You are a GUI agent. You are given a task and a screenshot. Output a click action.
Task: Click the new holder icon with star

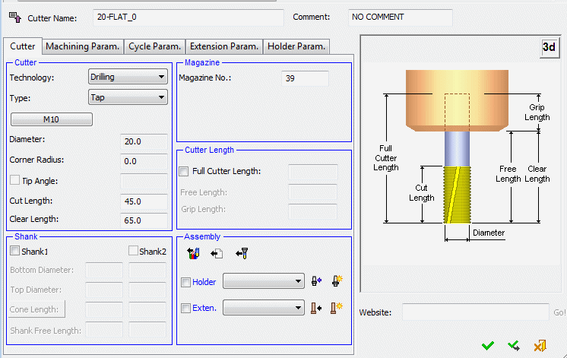[x=337, y=282]
